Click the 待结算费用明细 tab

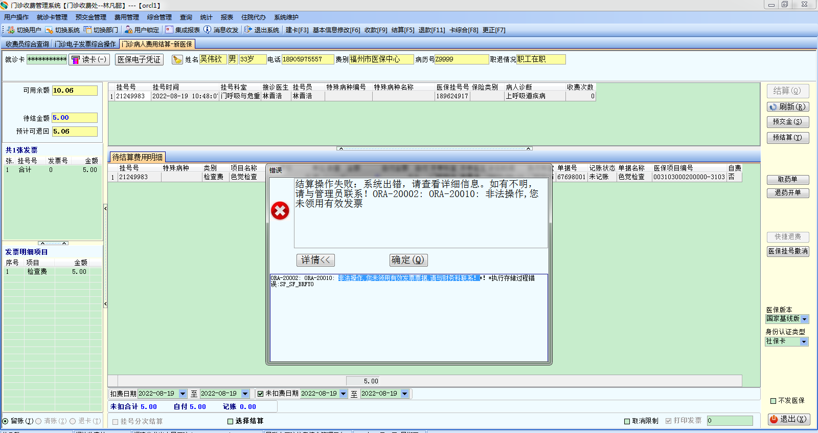point(138,157)
